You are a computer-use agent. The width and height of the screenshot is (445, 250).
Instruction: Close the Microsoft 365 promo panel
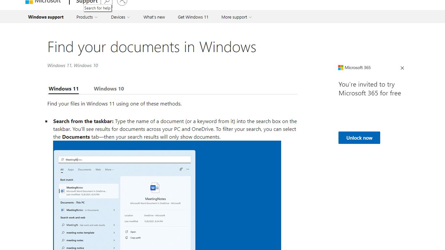(x=402, y=68)
